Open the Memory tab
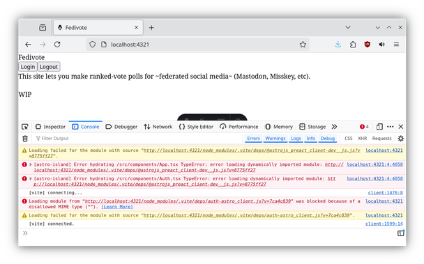Screen dimensions: 424x264 279,127
